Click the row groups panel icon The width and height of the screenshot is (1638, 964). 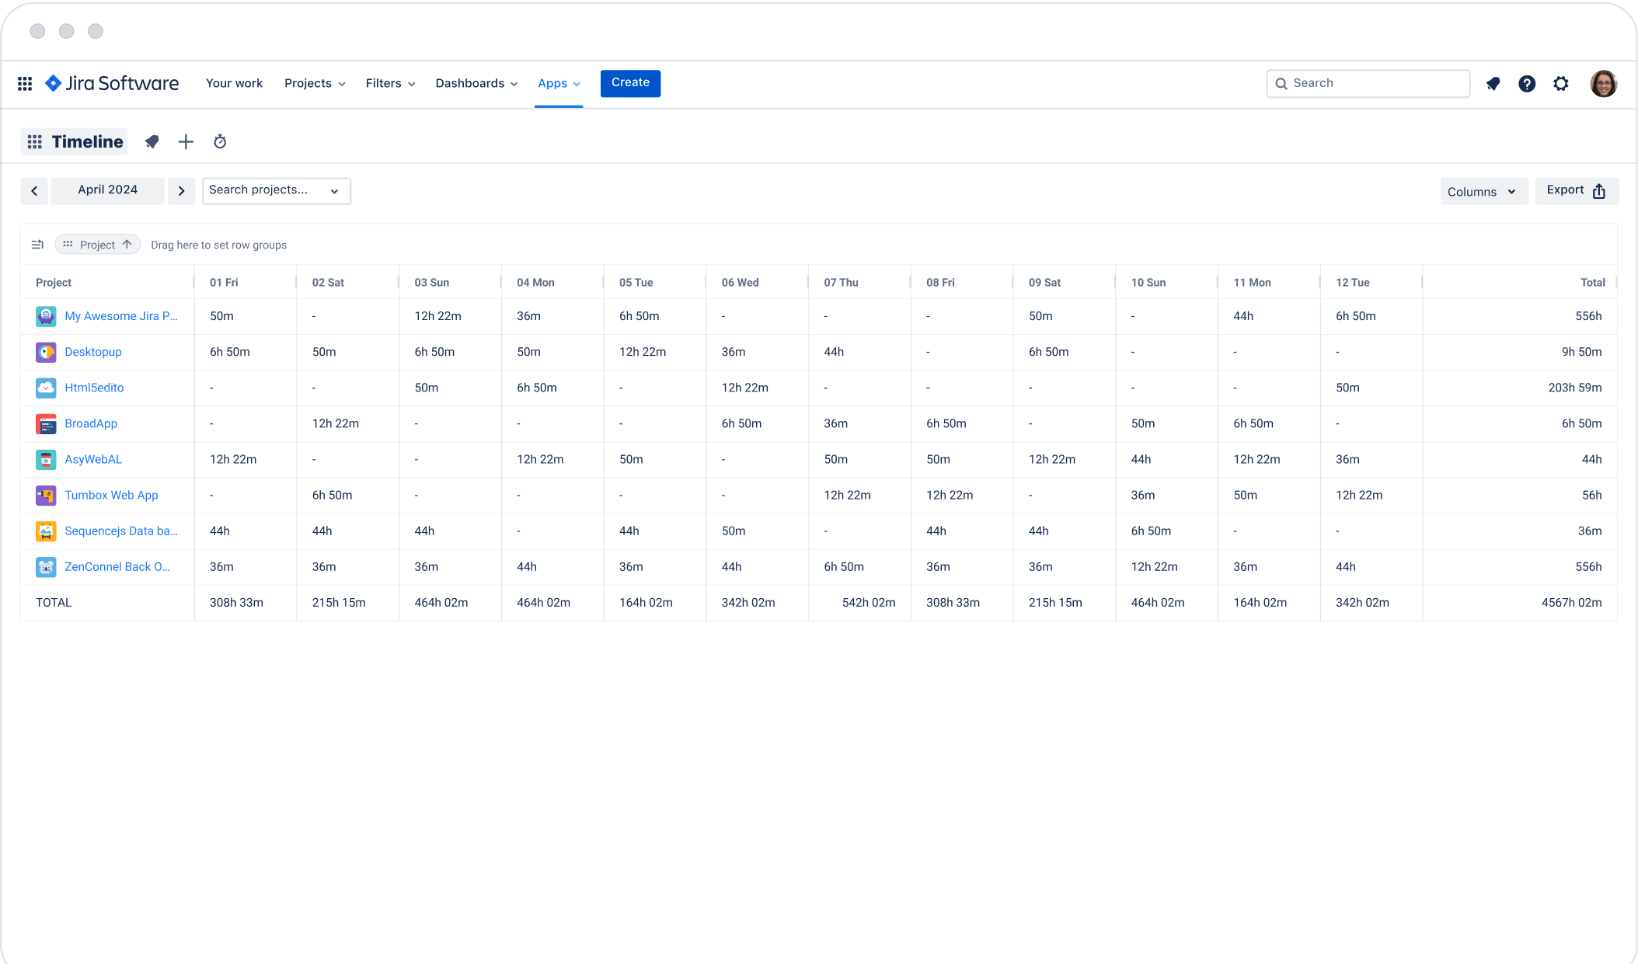(37, 245)
